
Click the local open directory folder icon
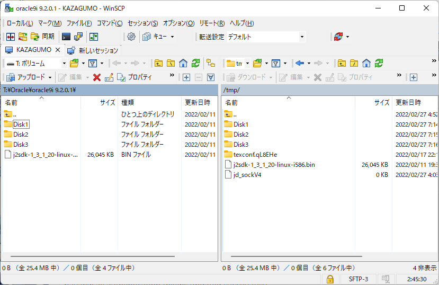point(74,63)
